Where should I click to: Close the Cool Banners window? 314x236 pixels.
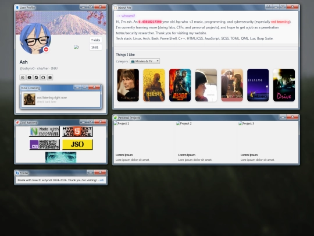coord(100,122)
